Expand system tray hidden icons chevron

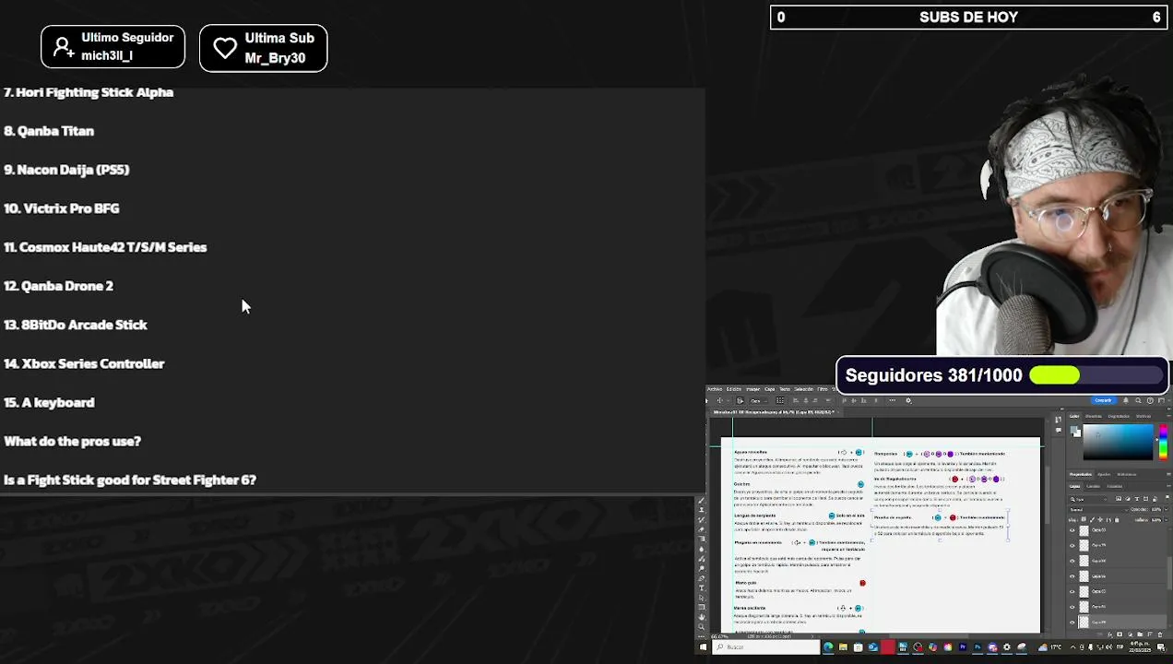(1072, 646)
